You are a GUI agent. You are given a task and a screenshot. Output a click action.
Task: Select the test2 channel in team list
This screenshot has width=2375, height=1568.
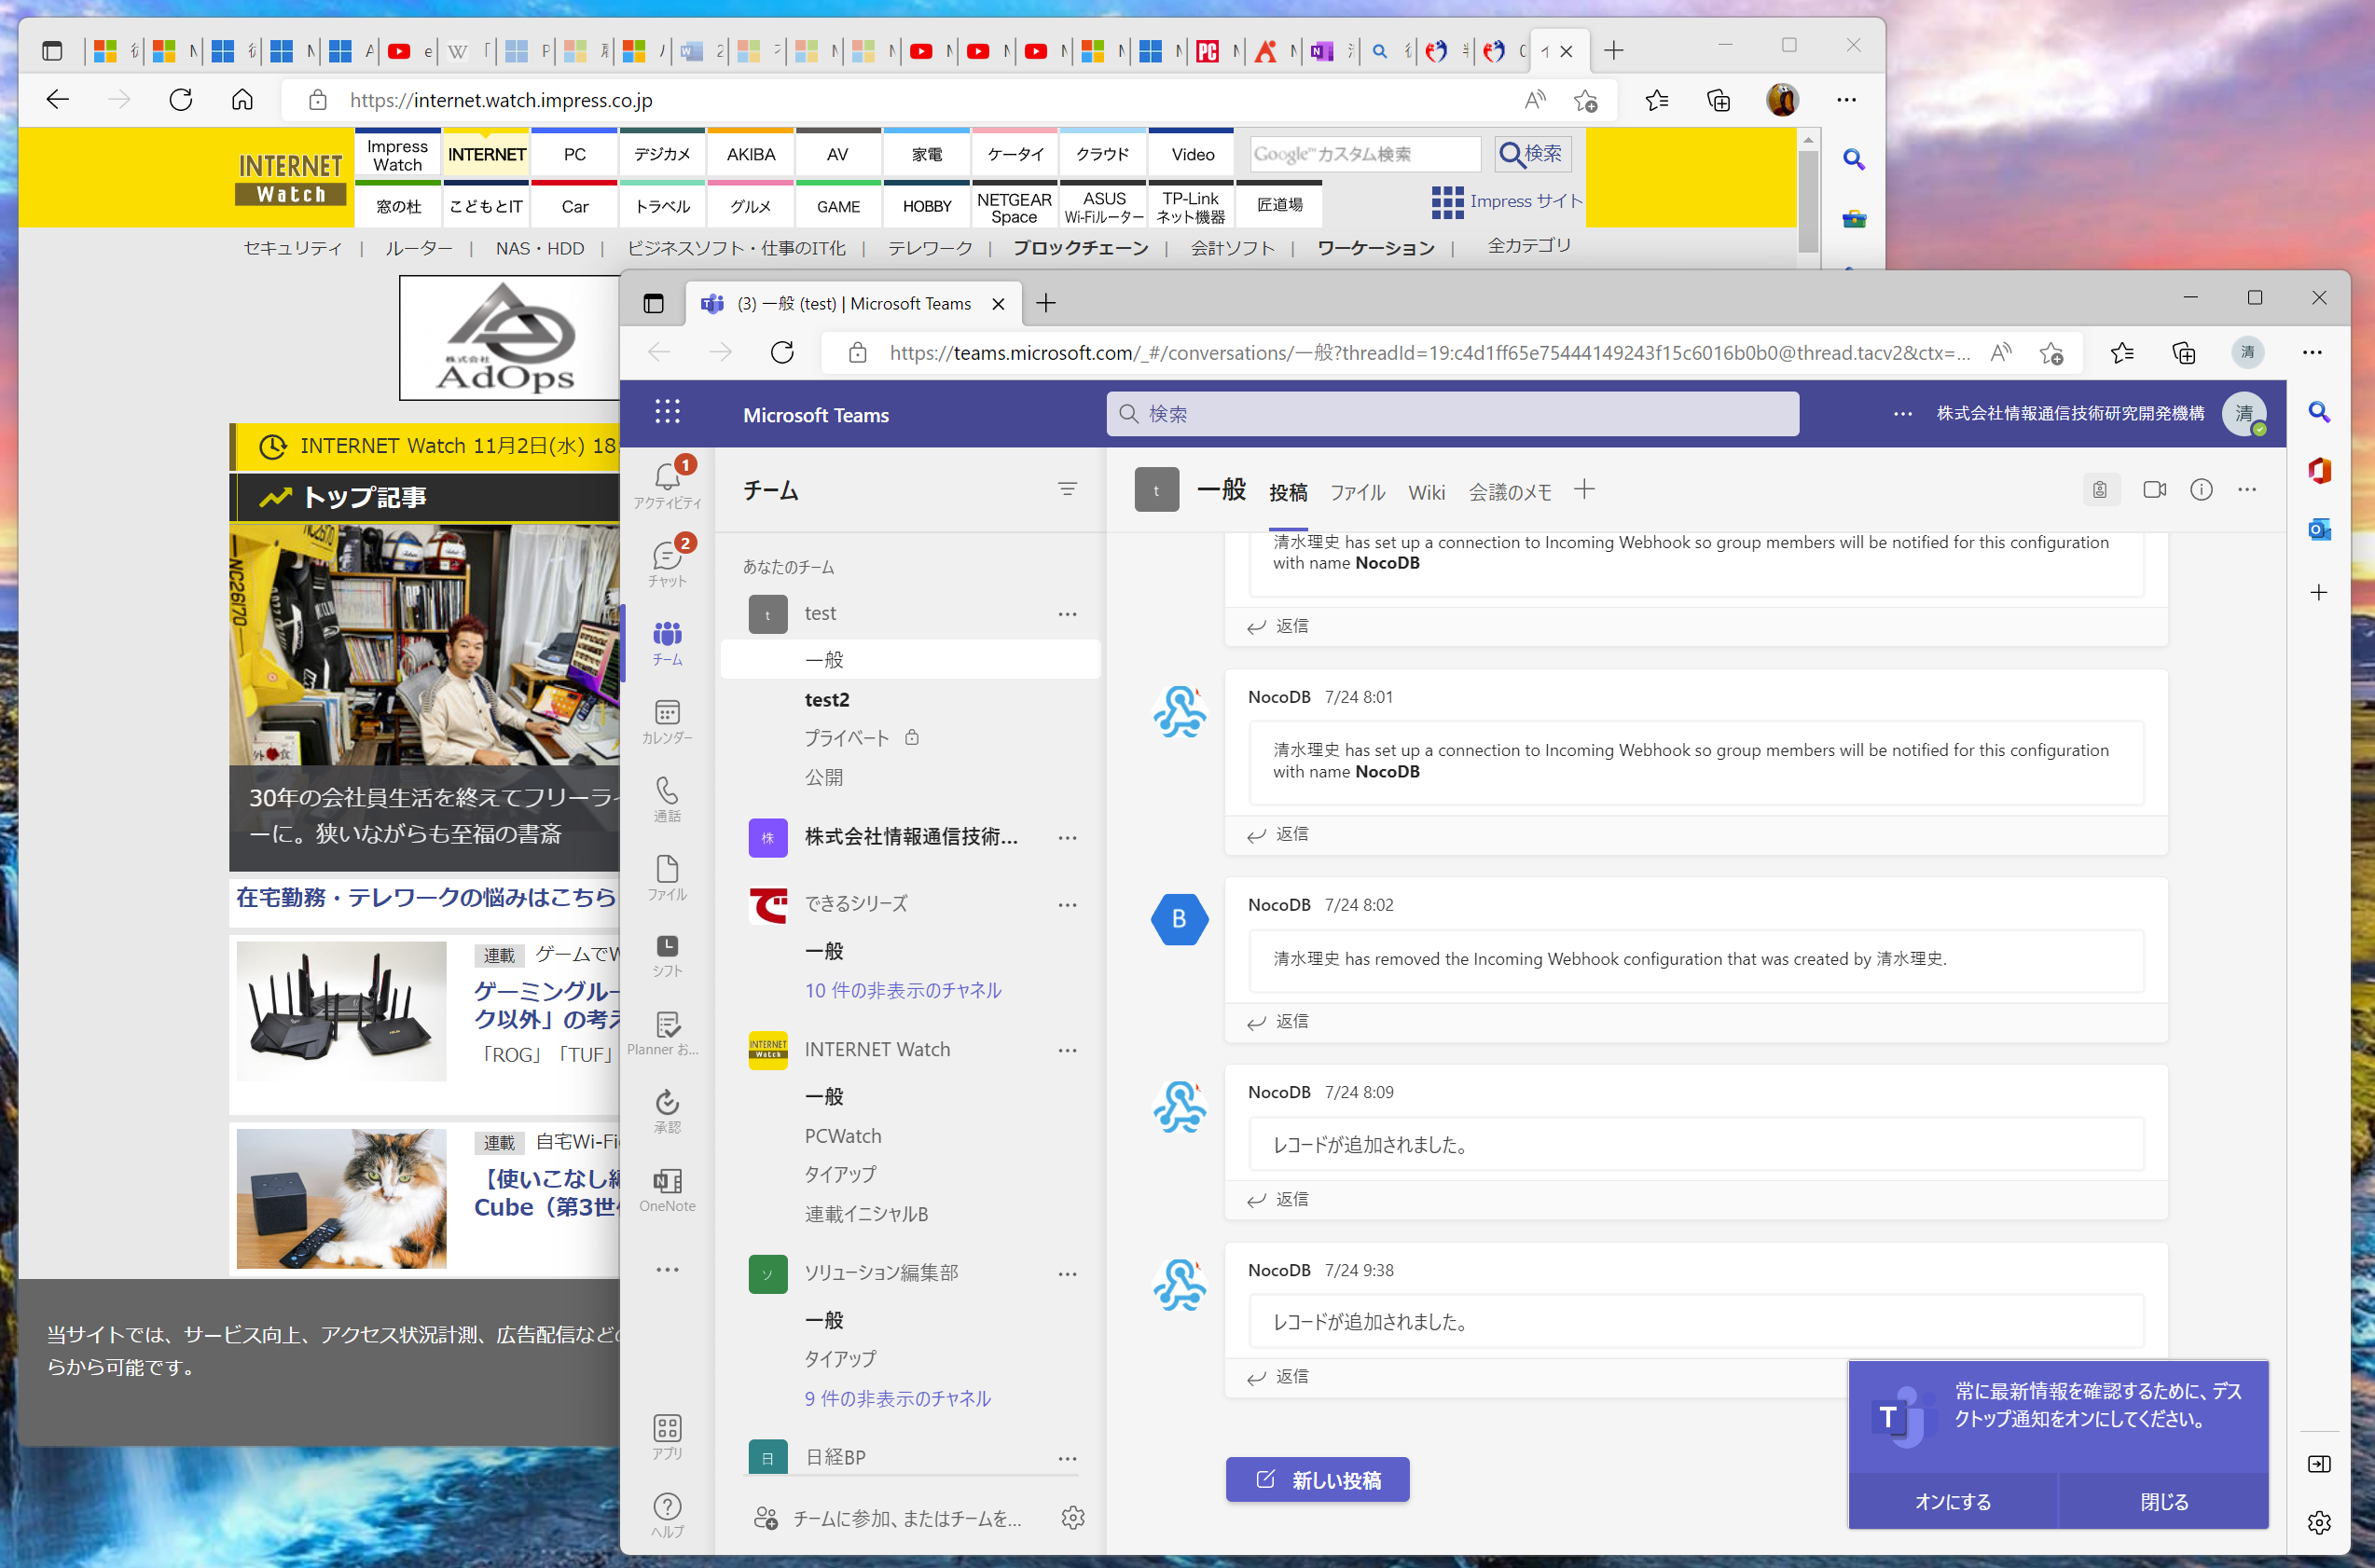click(x=826, y=699)
